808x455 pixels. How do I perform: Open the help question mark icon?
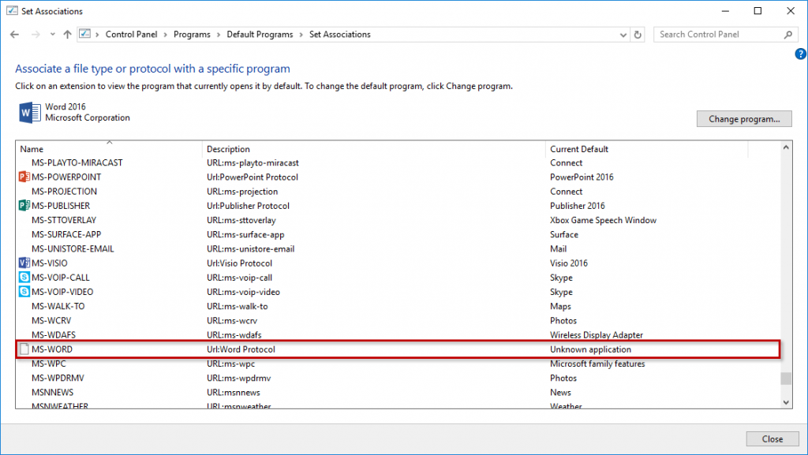800,54
